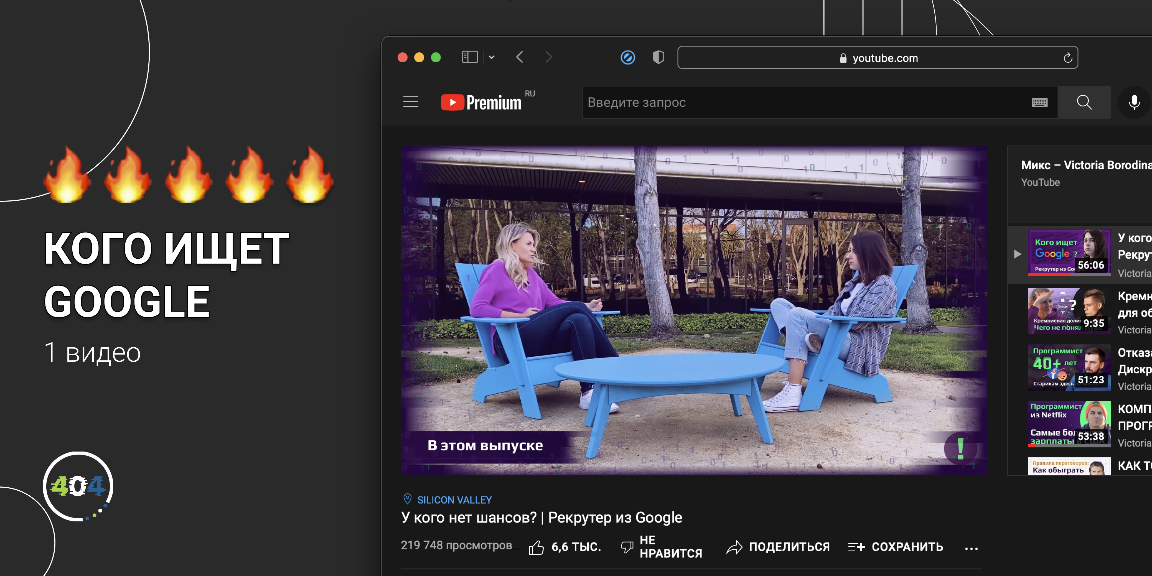Click the 404 channel logo badge

tap(78, 486)
